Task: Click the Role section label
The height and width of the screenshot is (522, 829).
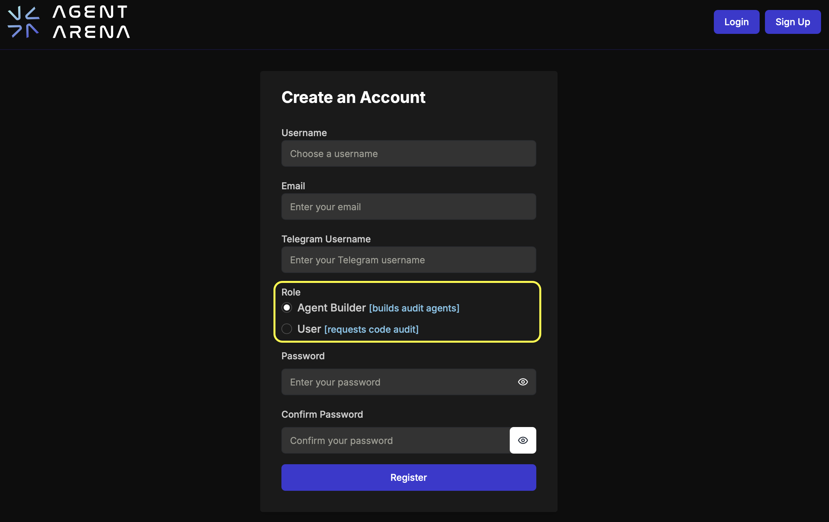Action: [291, 292]
